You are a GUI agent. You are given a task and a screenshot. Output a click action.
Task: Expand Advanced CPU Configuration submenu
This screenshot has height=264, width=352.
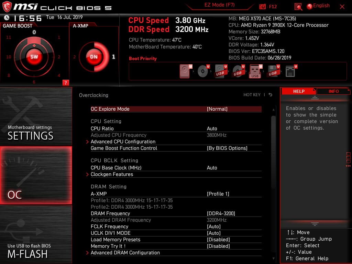[x=123, y=142]
